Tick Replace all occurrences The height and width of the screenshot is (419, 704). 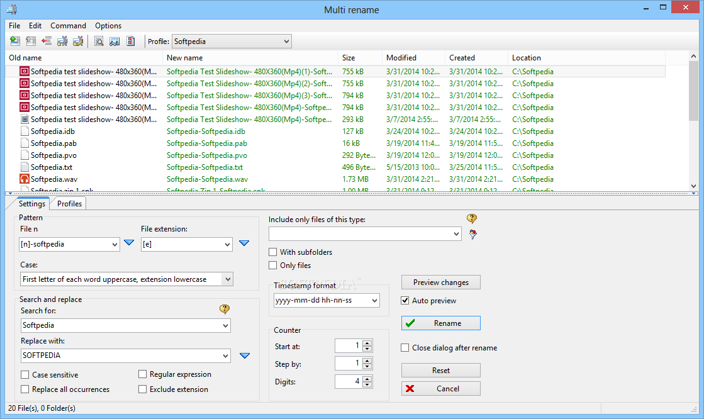tap(25, 389)
